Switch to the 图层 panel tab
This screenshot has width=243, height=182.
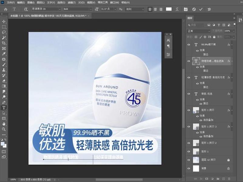click(x=190, y=18)
